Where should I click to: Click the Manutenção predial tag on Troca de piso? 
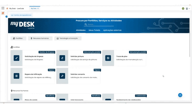point(138,52)
